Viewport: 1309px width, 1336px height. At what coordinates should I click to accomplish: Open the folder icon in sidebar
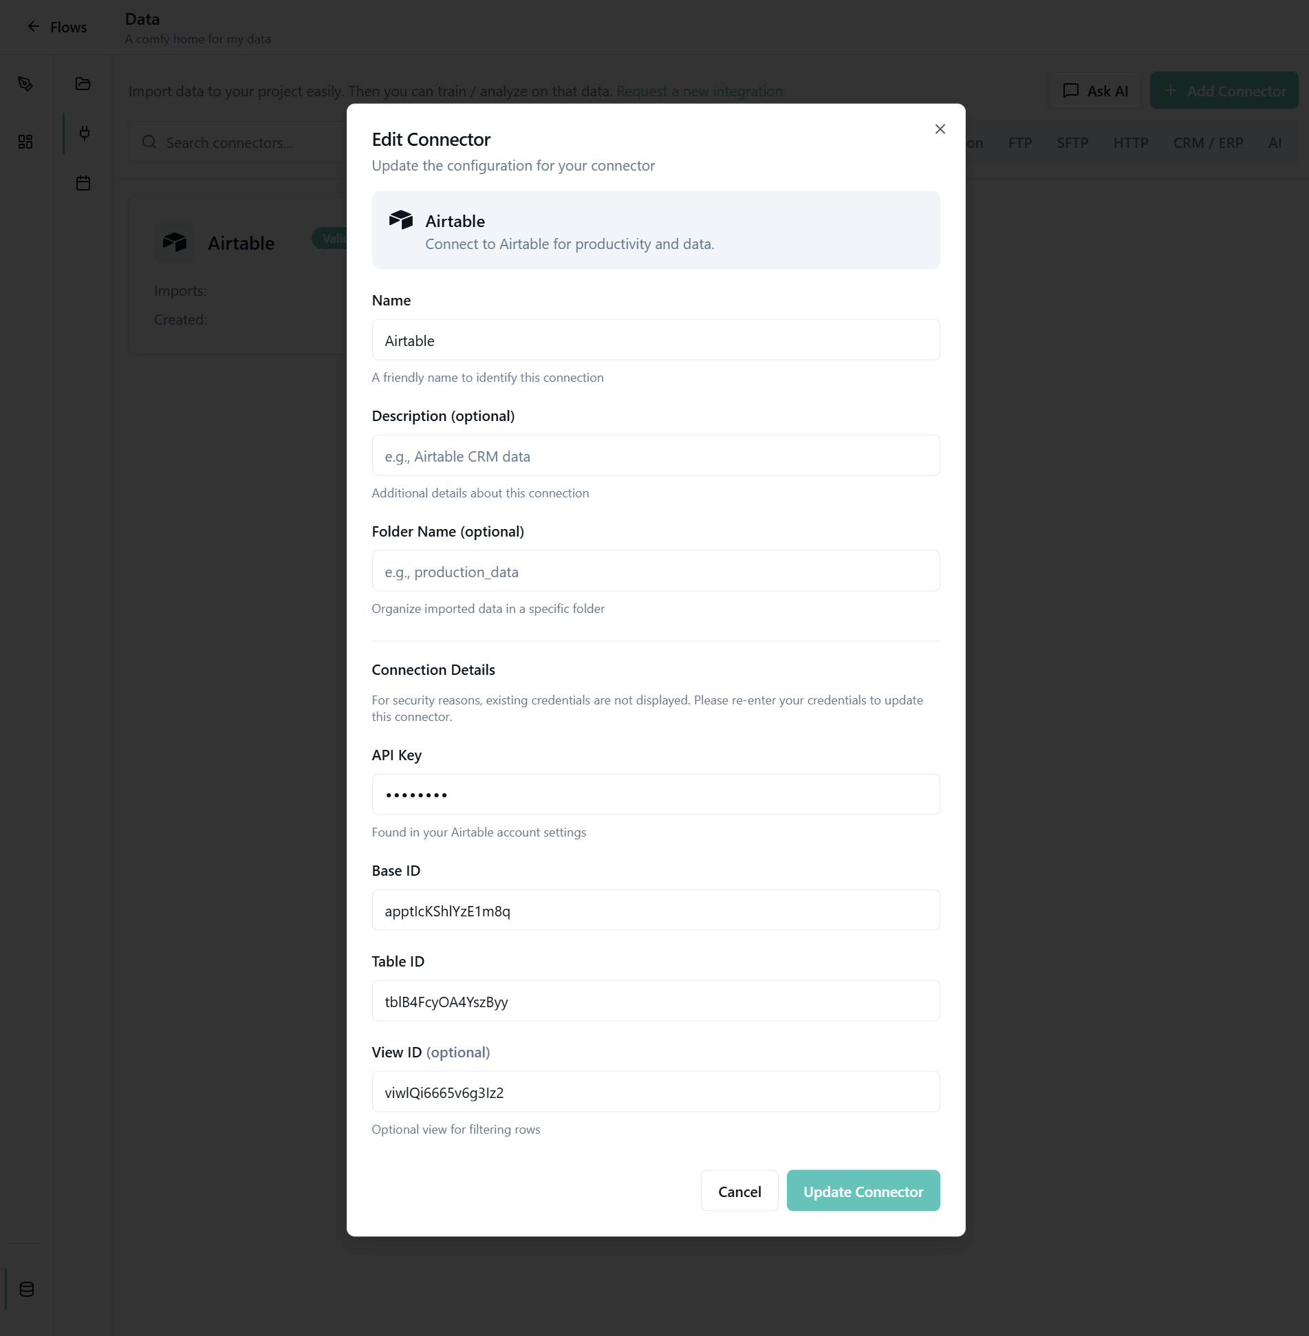click(x=83, y=84)
